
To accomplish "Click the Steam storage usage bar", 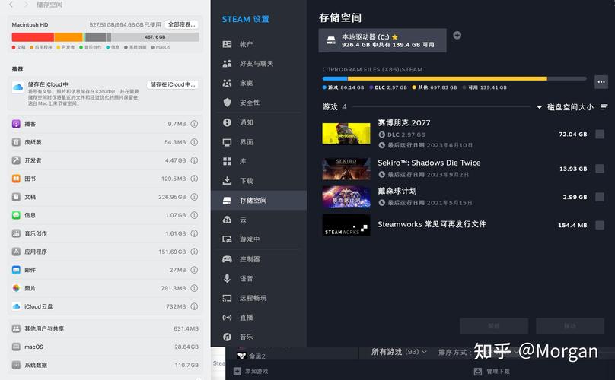I will click(x=454, y=79).
